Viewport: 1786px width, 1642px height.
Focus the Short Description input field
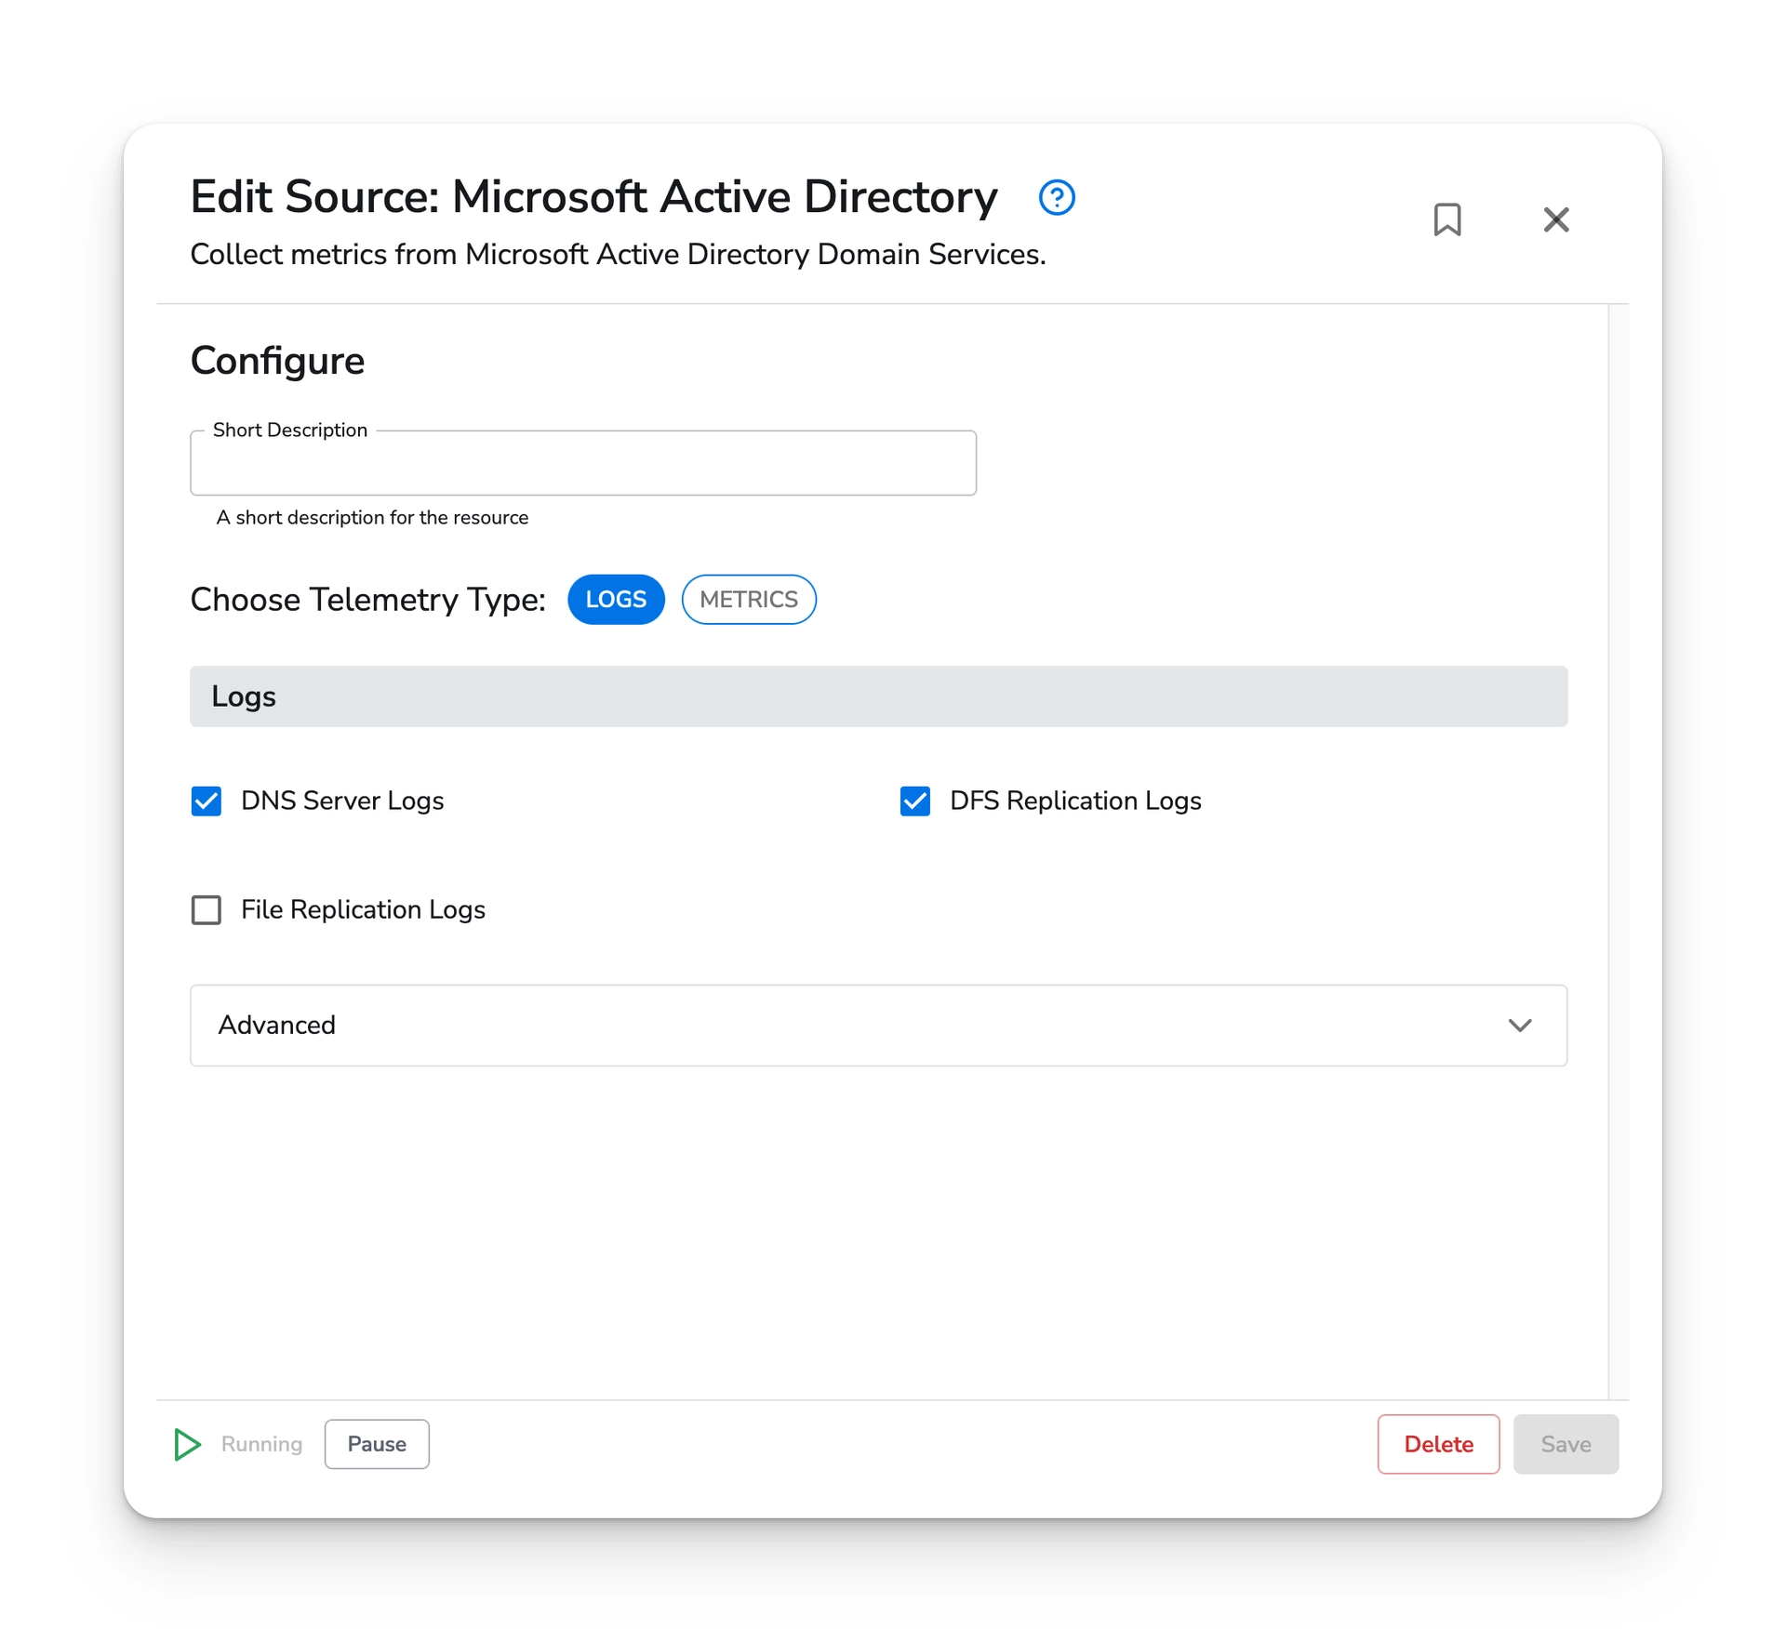[582, 464]
